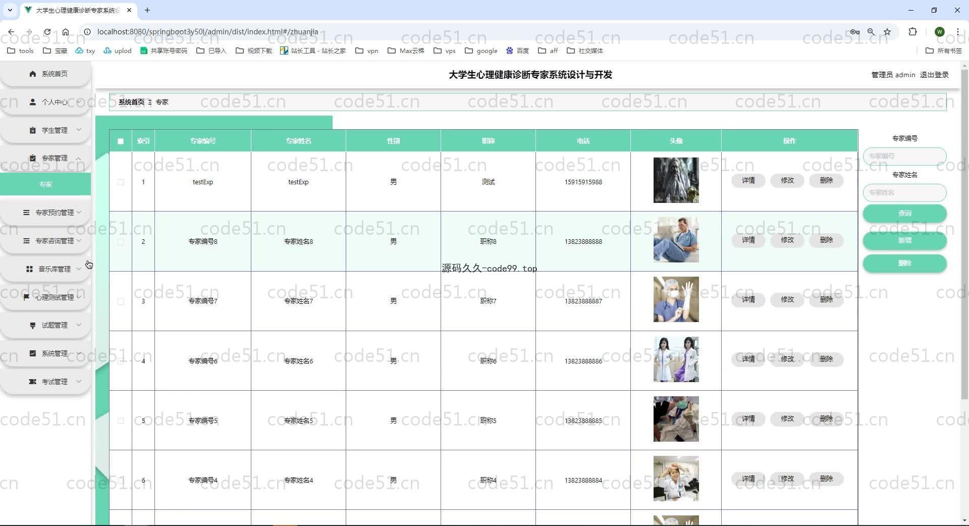
Task: Check the row checkbox for testExp
Action: pyautogui.click(x=121, y=182)
